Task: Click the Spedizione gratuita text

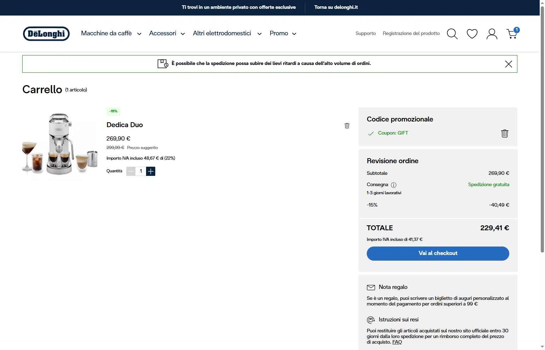Action: 489,185
